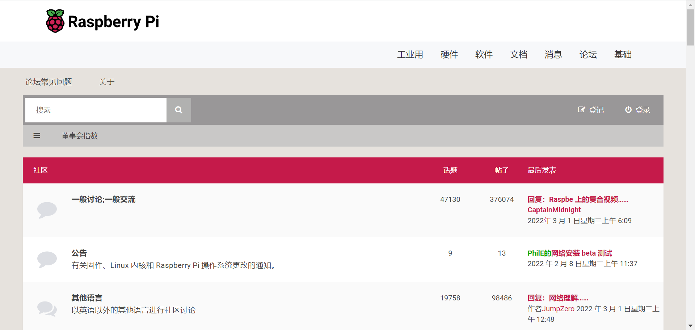Open the hamburger quick links menu
Viewport: 695px width, 330px height.
[37, 136]
